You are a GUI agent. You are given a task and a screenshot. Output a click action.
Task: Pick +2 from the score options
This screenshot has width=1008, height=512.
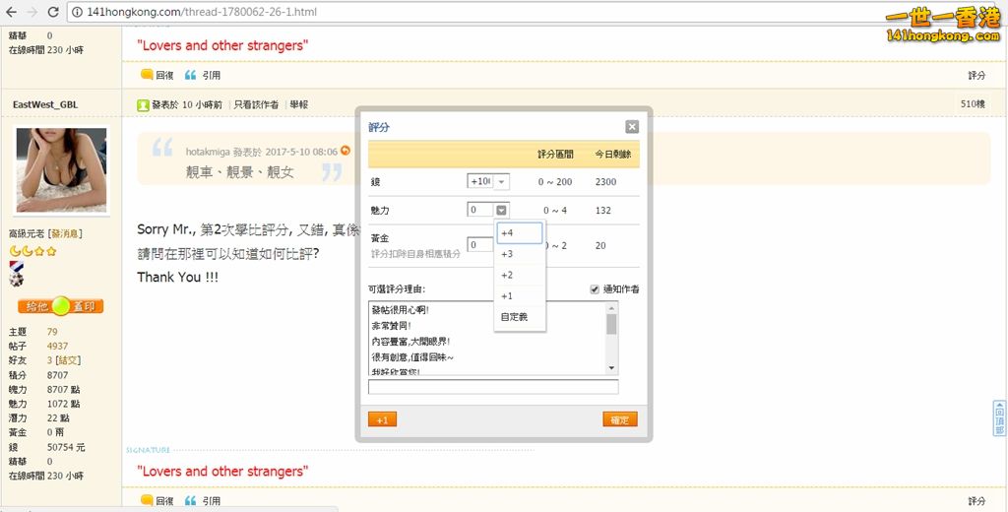(x=508, y=275)
